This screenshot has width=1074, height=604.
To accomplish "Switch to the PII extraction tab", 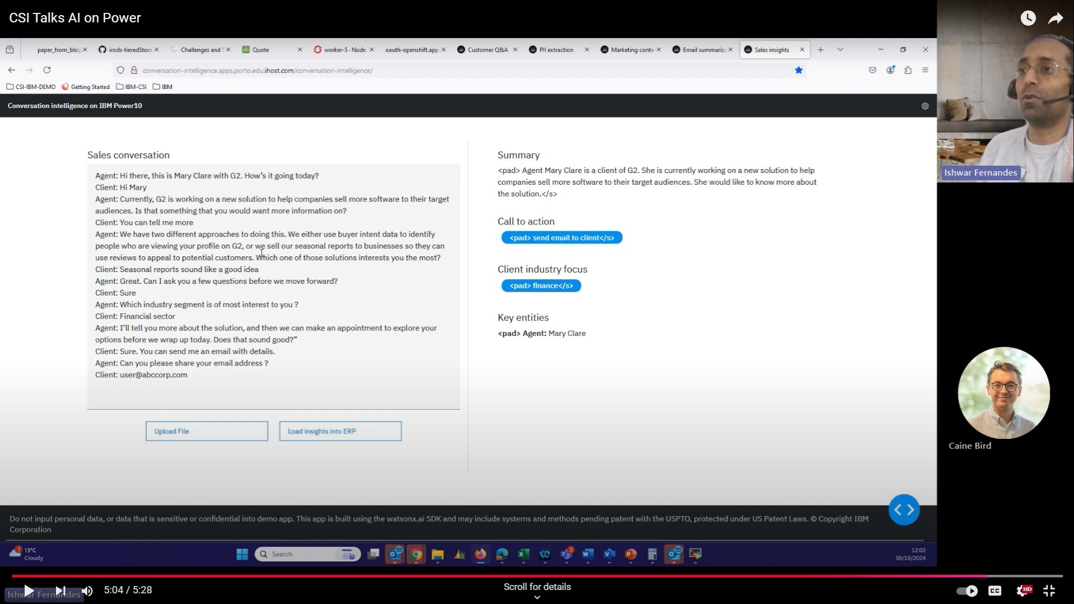I will (x=556, y=50).
